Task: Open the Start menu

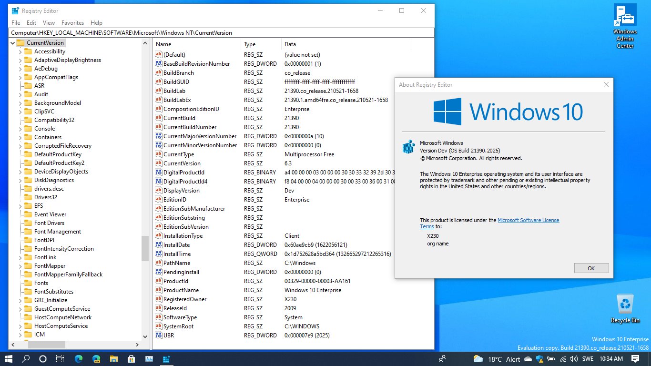Action: (x=9, y=359)
